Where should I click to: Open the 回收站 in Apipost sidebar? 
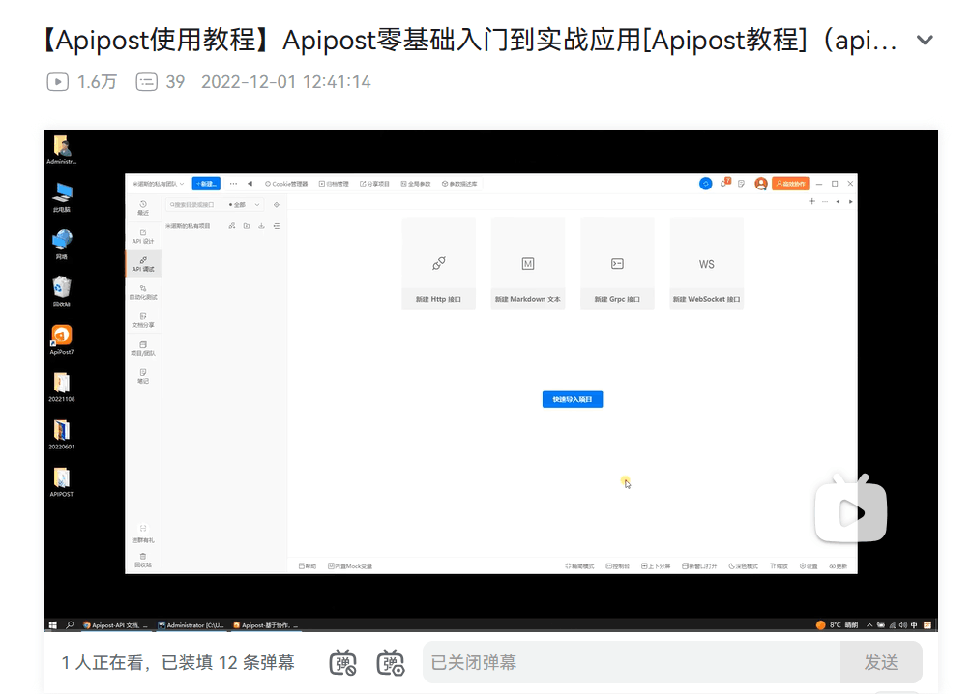click(x=143, y=561)
